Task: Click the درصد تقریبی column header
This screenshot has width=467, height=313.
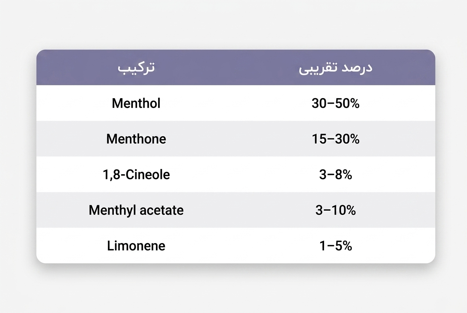Action: click(335, 69)
